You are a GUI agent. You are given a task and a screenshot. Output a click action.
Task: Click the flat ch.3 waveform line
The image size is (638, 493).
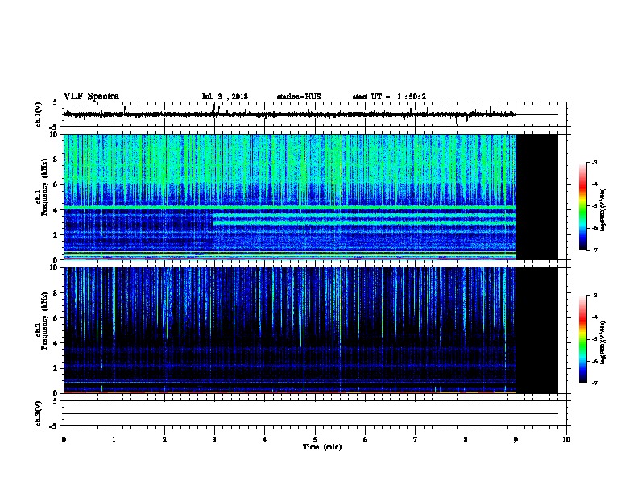(x=311, y=414)
